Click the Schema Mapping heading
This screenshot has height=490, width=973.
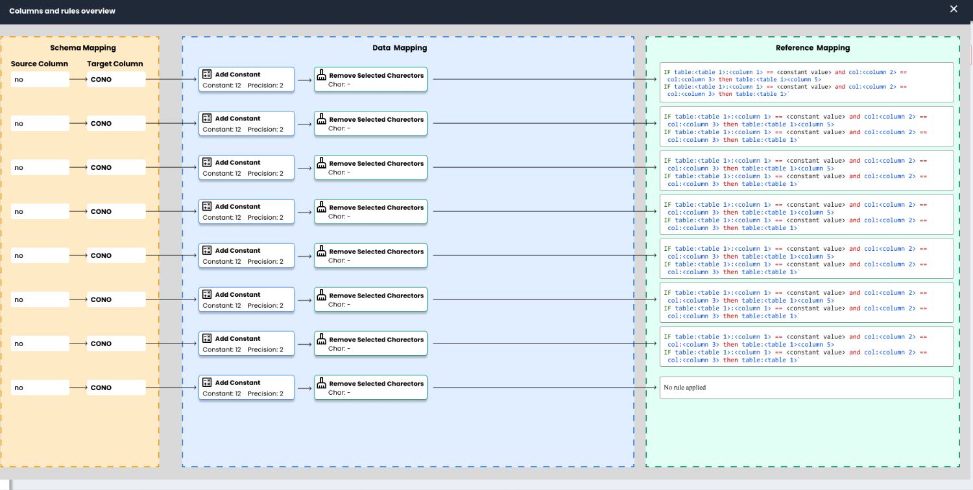83,48
